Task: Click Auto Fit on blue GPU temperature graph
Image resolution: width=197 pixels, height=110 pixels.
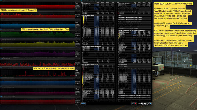Action: tap(78, 24)
